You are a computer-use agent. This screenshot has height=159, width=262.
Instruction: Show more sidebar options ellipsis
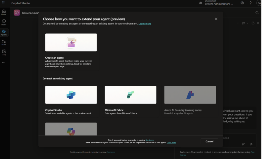[4, 63]
